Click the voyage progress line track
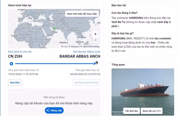This screenshot has height=116, width=182. pyautogui.click(x=54, y=64)
